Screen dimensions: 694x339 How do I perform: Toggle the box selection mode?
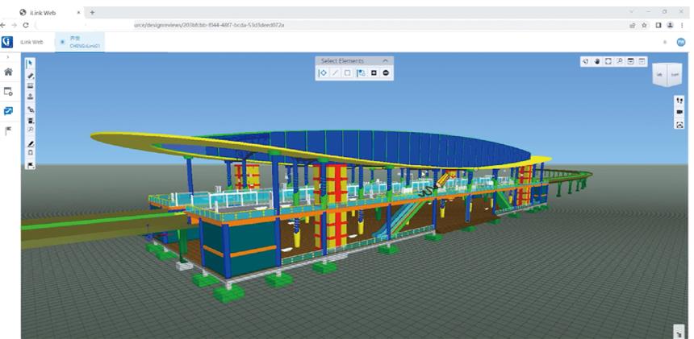tap(348, 73)
